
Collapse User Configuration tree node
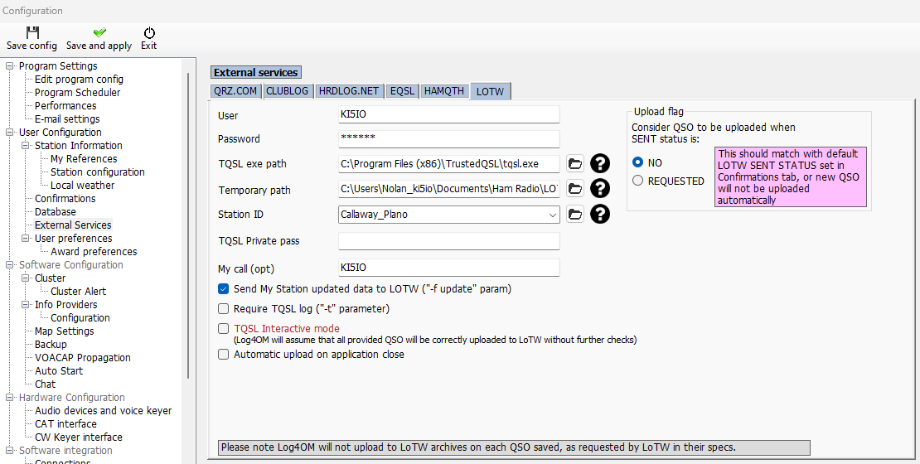pos(9,133)
